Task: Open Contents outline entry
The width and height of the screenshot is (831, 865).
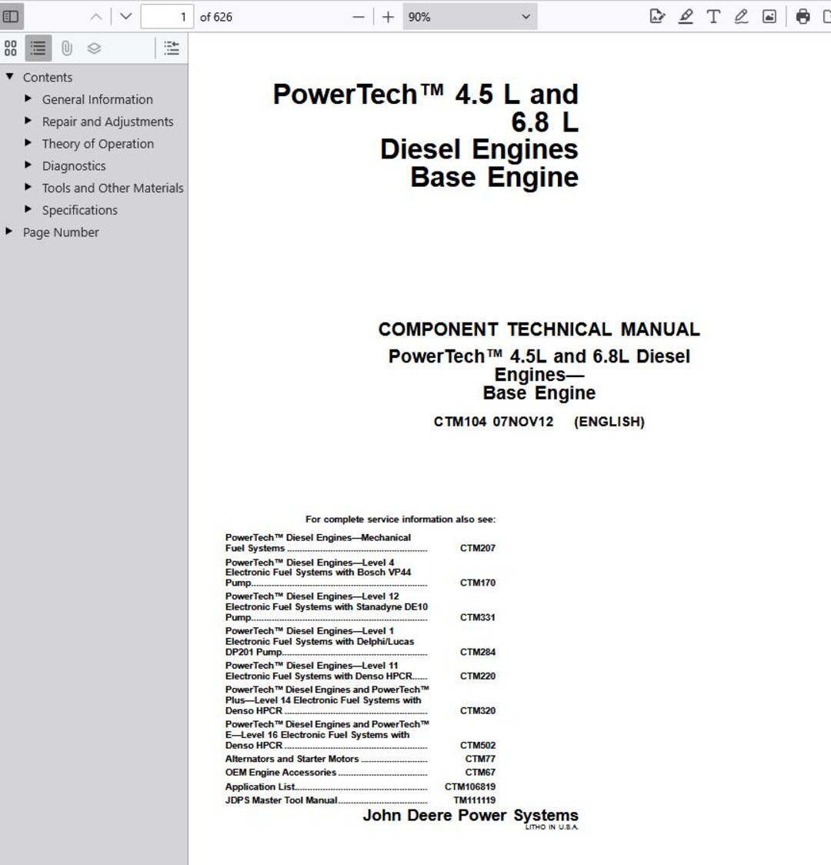Action: (48, 77)
